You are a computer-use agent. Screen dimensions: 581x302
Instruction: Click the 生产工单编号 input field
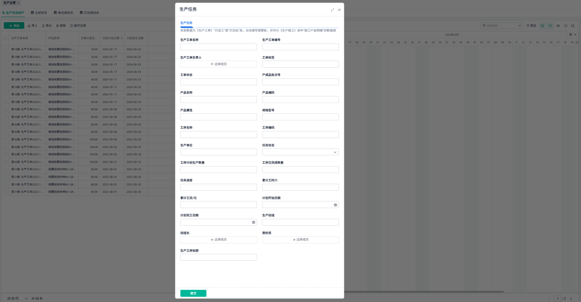tap(300, 47)
